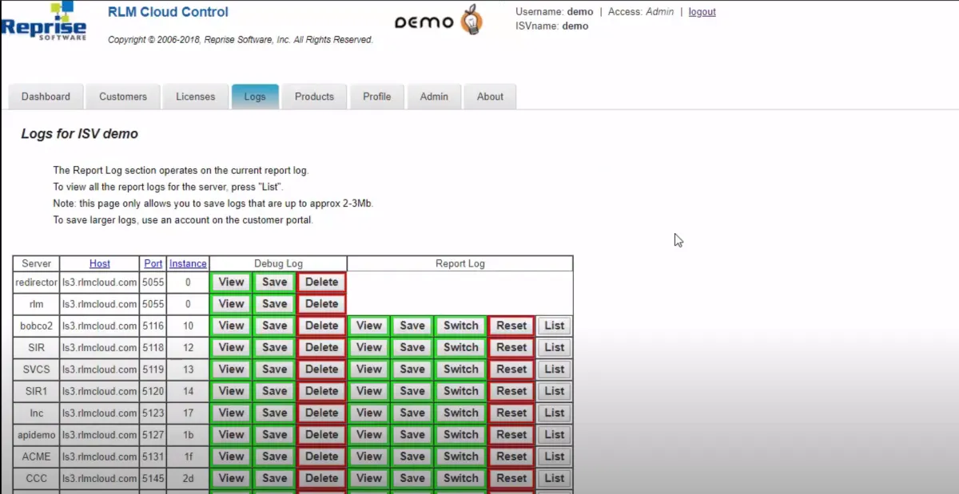View debug log for apidemo server
959x494 pixels.
(x=231, y=435)
